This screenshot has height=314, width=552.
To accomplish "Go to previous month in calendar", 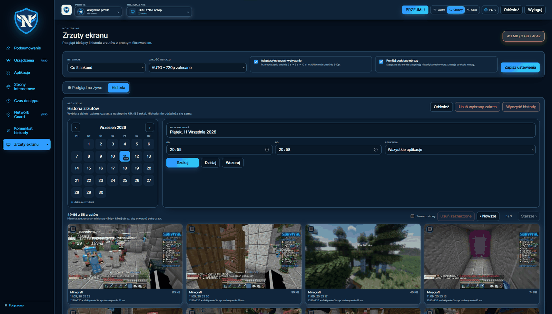I will coord(76,127).
